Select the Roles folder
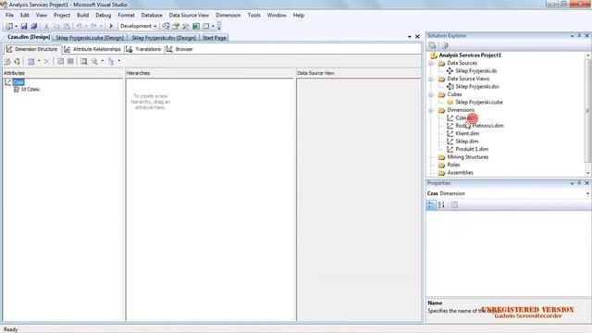Screen dimensions: 592x333 453,165
